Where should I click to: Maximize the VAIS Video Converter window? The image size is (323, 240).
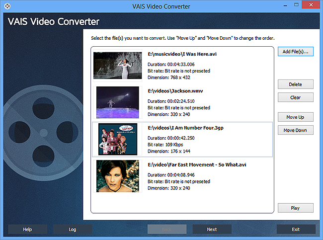296,5
